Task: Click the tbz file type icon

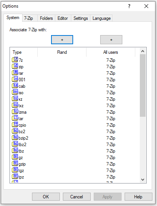Action: 15,150
